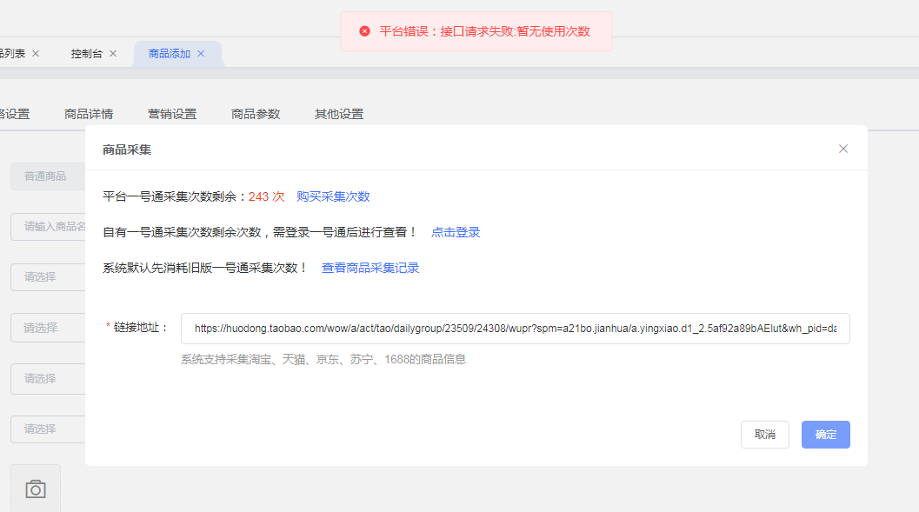Click the red error icon in notification

pyautogui.click(x=365, y=31)
